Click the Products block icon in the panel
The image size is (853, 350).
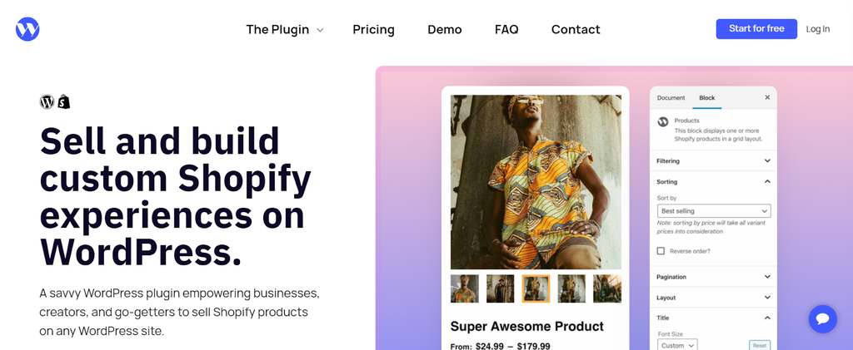point(663,121)
